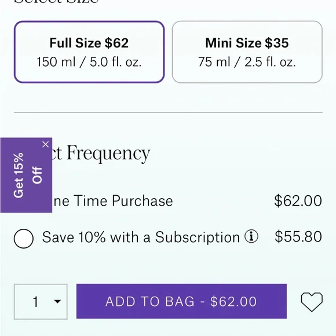Open subscription info tooltip icon
Image resolution: width=336 pixels, height=336 pixels.
pyautogui.click(x=251, y=236)
